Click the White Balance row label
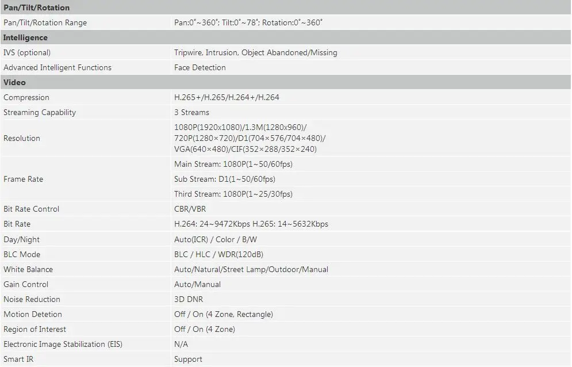The height and width of the screenshot is (367, 572). tap(28, 270)
